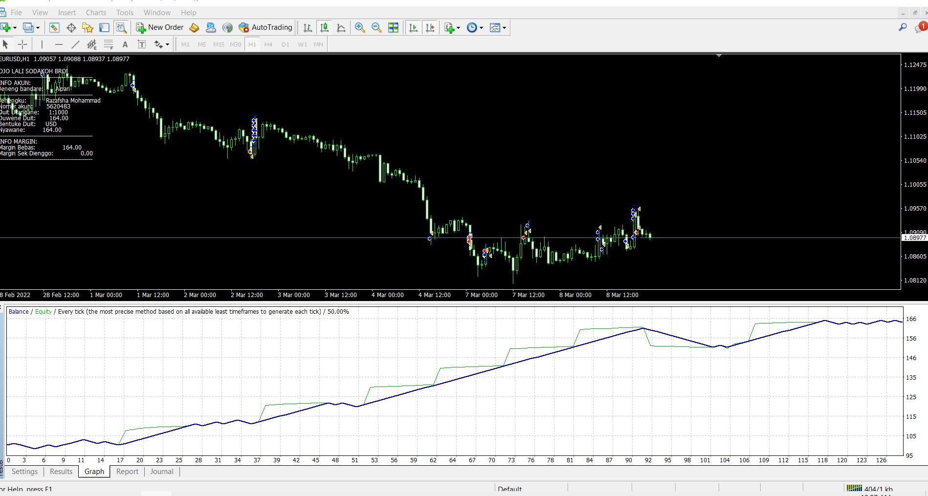Open the Data Window crosshair icon
The height and width of the screenshot is (496, 928).
click(71, 27)
